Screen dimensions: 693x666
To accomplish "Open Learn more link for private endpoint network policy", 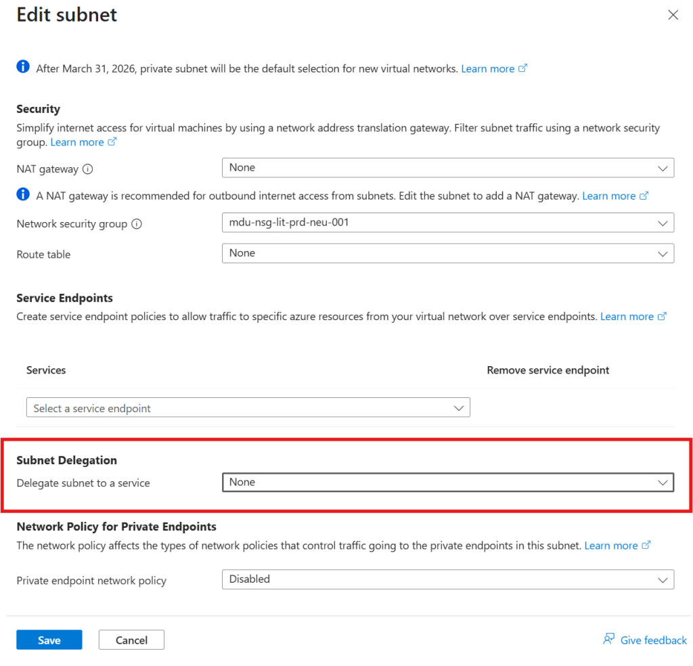I will point(611,546).
